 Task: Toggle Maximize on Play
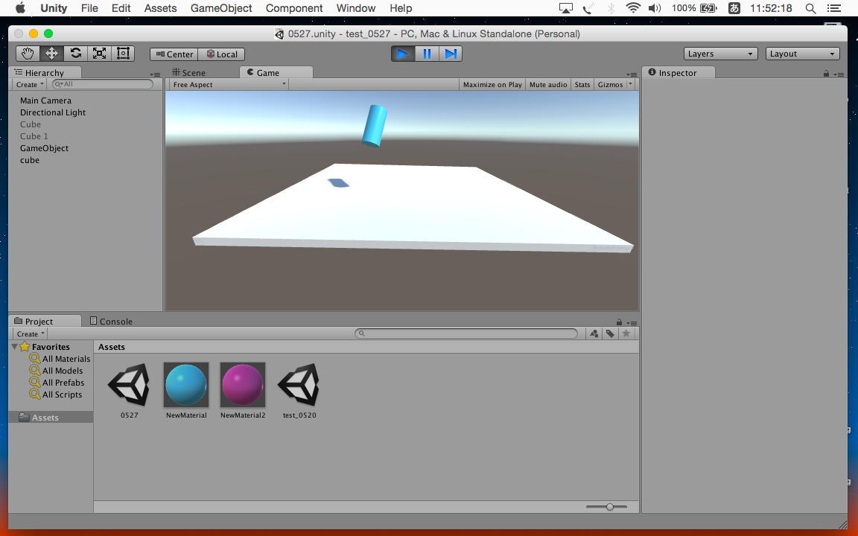[492, 85]
